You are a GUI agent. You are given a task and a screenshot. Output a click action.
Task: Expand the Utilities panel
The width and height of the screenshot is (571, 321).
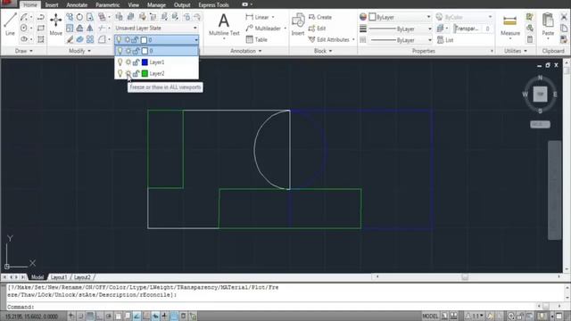click(516, 51)
